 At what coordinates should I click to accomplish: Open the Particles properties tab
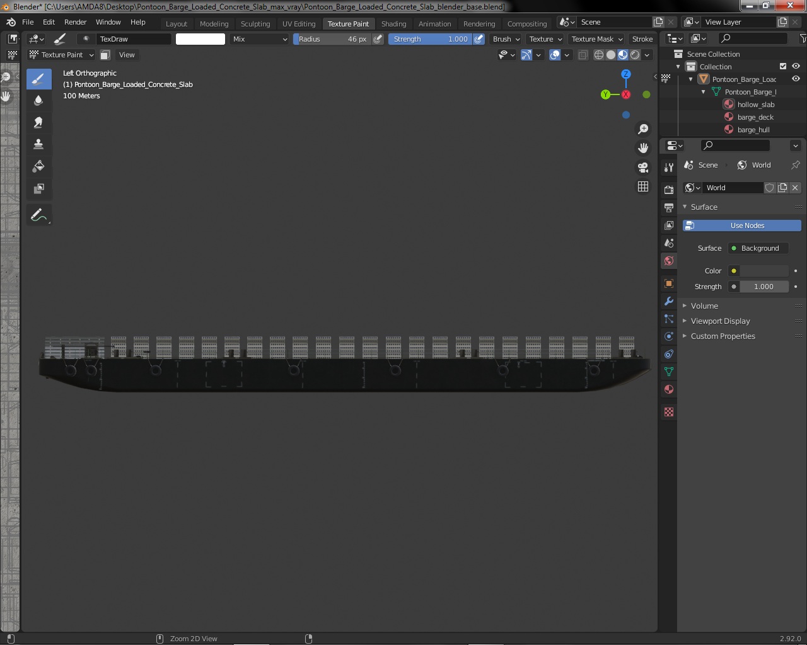[669, 319]
